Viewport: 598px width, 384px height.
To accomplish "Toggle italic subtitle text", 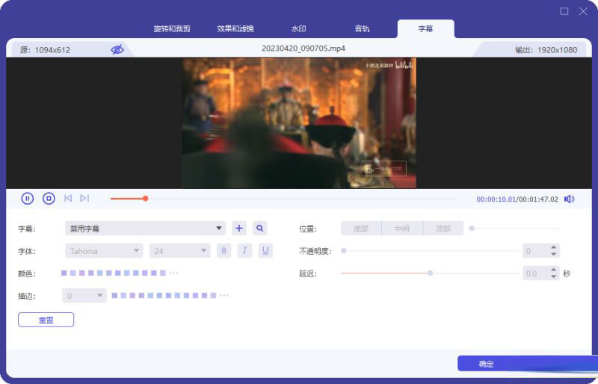I will click(244, 250).
